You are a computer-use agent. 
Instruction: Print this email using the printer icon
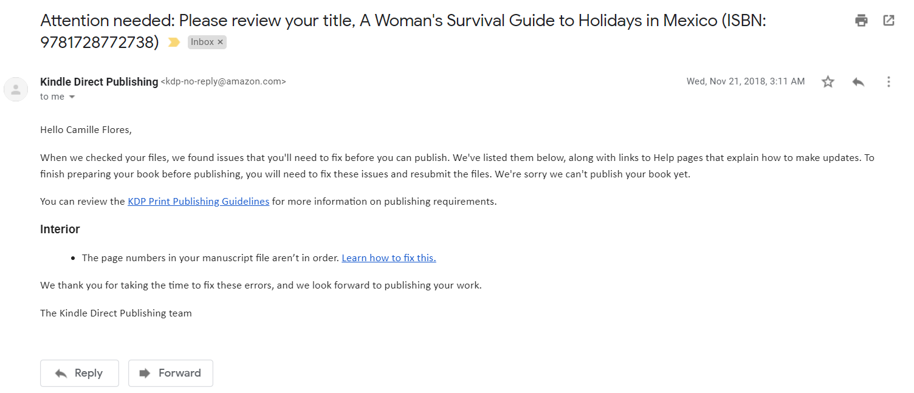(x=861, y=21)
